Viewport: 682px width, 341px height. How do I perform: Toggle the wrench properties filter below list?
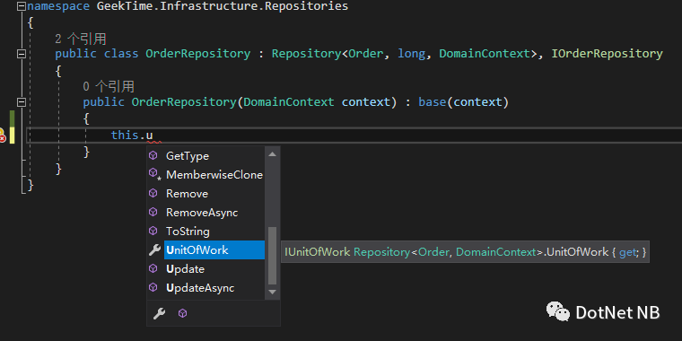[x=159, y=313]
